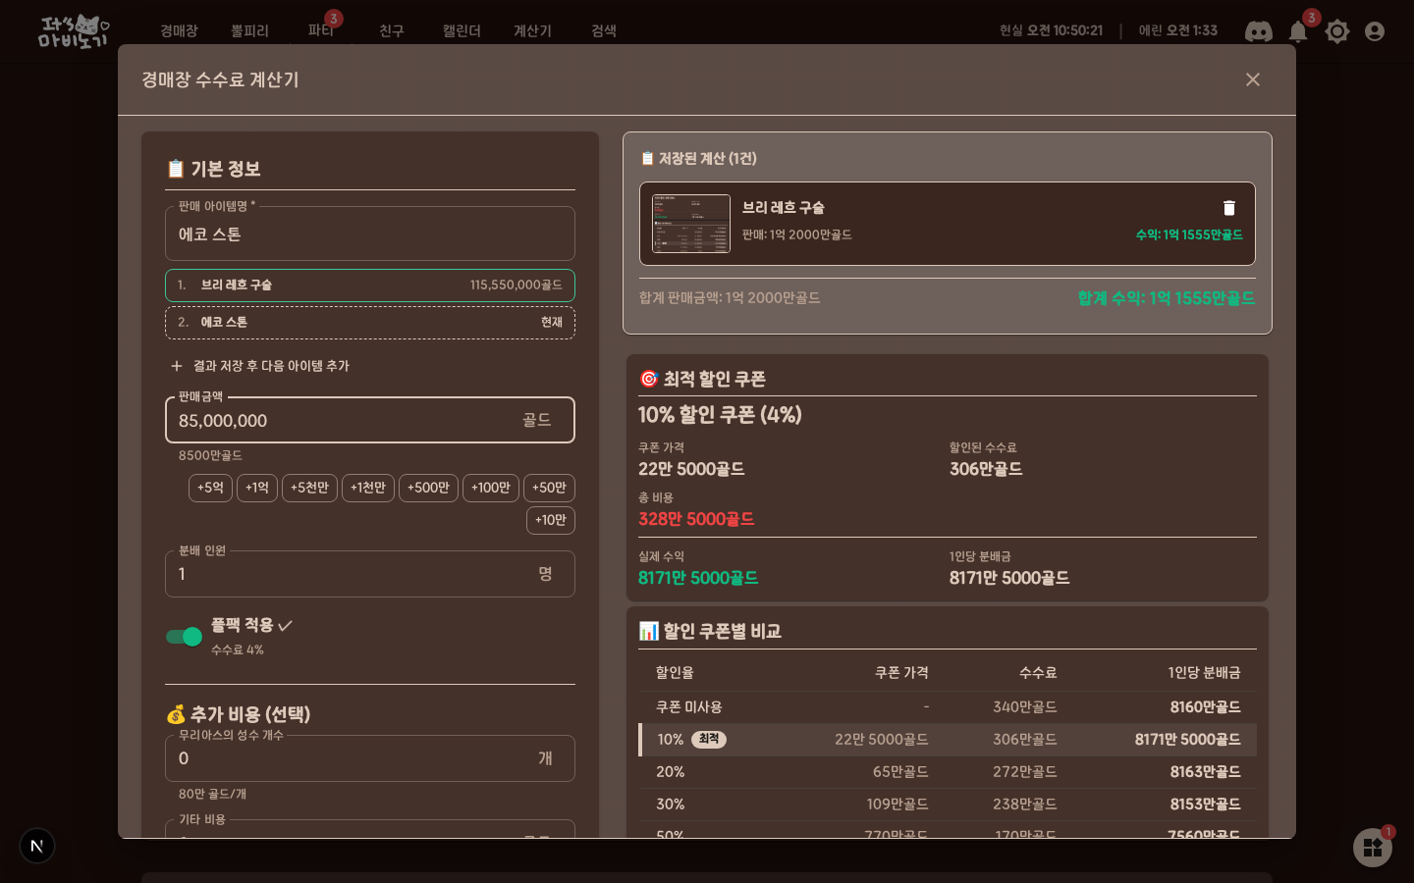Image resolution: width=1414 pixels, height=883 pixels.
Task: Close the 경매장 수수료 계산기 dialog
Action: click(x=1253, y=79)
